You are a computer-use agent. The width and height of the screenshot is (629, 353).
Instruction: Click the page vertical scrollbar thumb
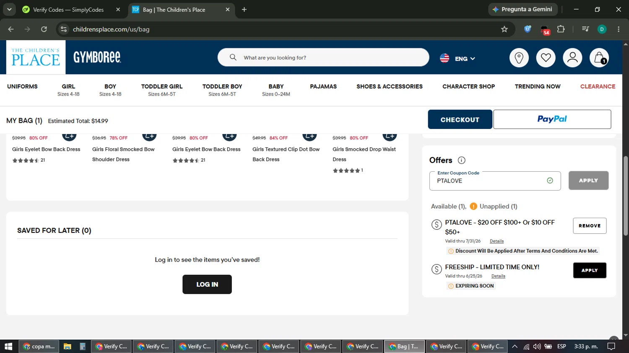point(625,196)
